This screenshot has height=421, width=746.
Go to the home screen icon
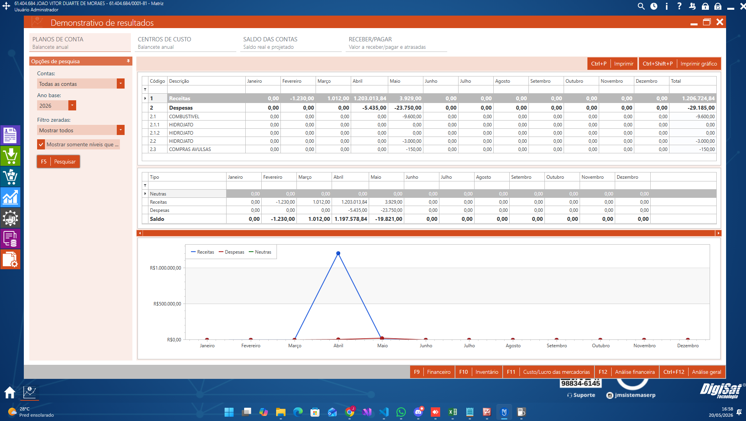pos(10,392)
